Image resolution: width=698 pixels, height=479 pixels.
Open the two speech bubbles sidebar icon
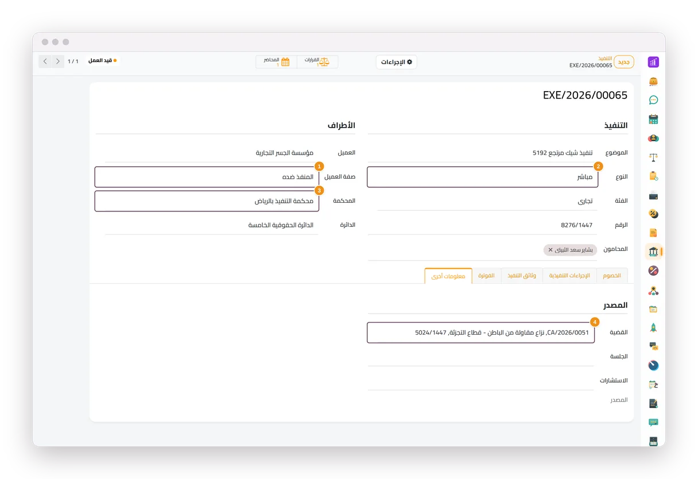point(653,347)
